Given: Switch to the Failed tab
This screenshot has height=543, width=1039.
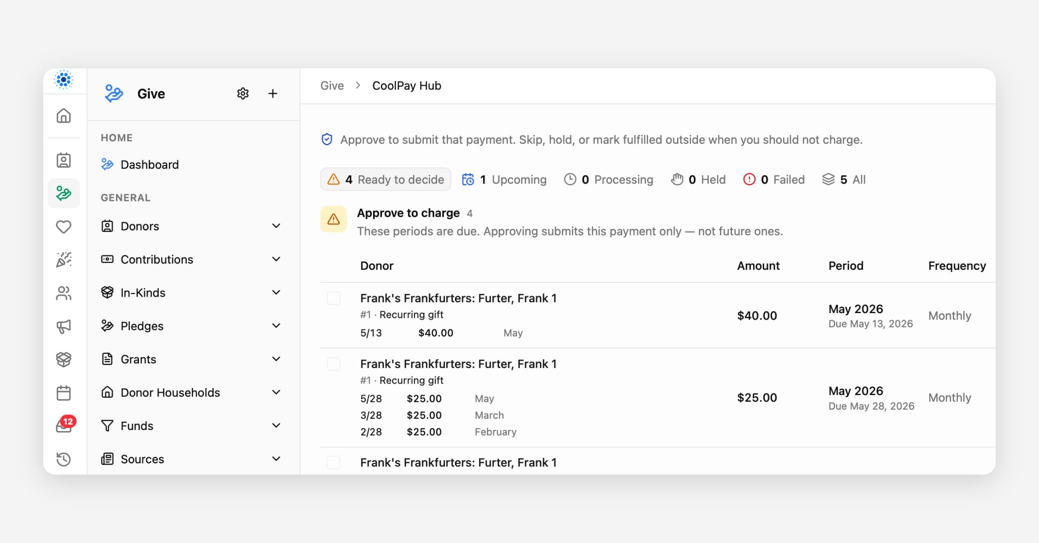Looking at the screenshot, I should point(774,179).
